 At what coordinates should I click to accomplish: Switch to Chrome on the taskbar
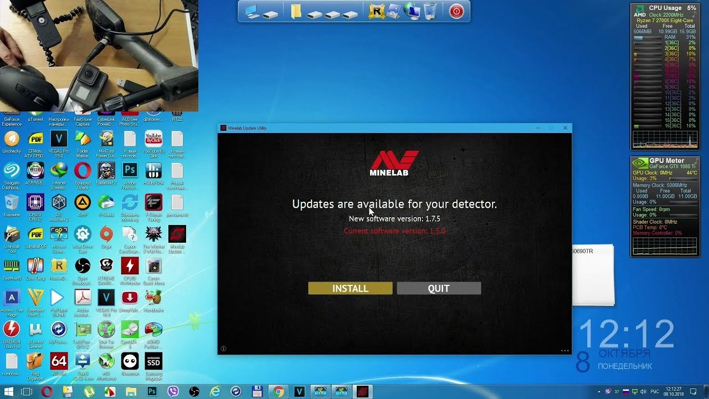(278, 392)
